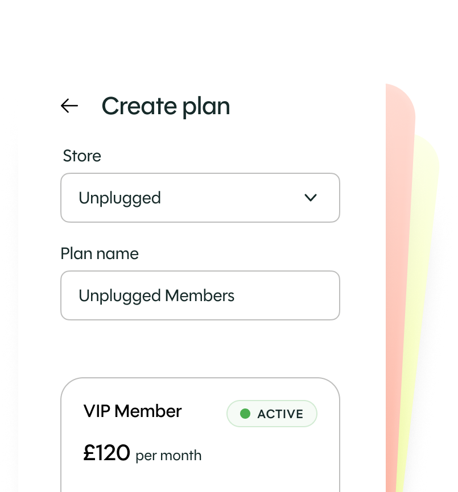The height and width of the screenshot is (492, 458).
Task: Click the selected Unplugged store value
Action: click(119, 198)
